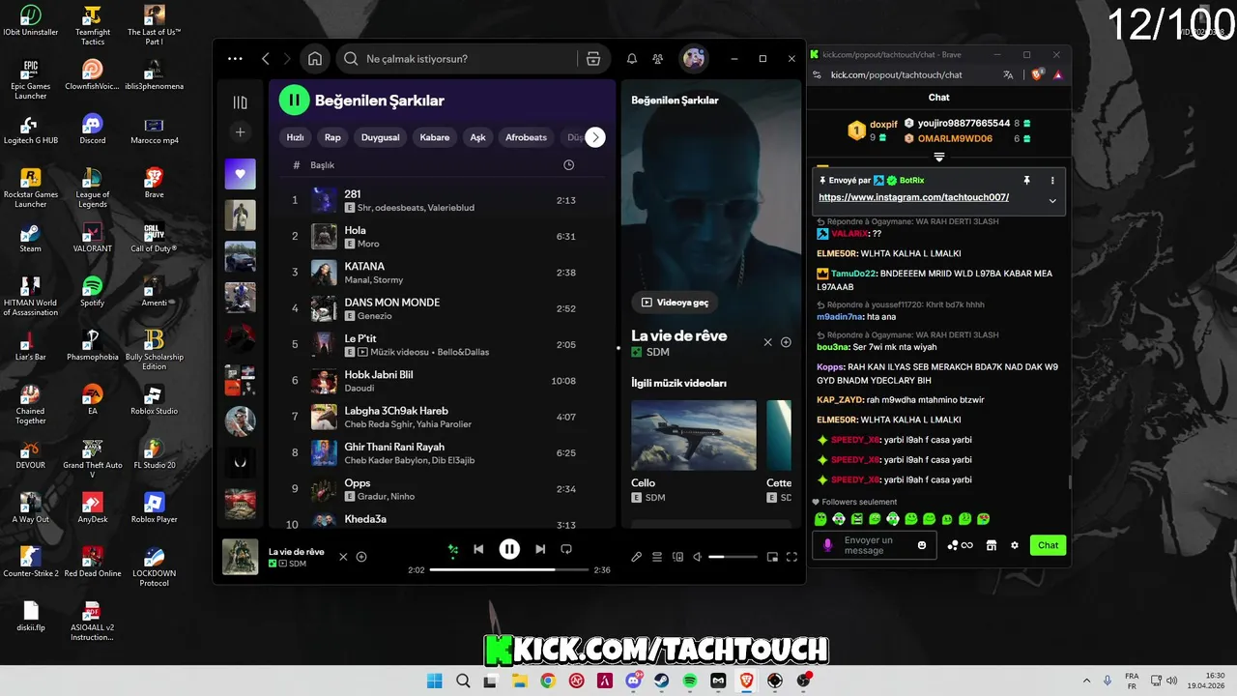1237x696 pixels.
Task: Adjust the Spotify volume slider
Action: click(733, 557)
